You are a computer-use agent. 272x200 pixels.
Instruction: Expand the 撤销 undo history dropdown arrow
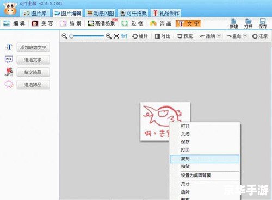(219, 36)
